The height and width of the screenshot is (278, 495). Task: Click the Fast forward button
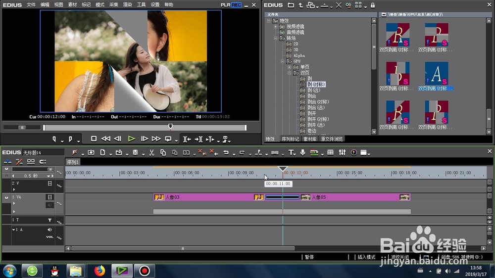coord(156,139)
